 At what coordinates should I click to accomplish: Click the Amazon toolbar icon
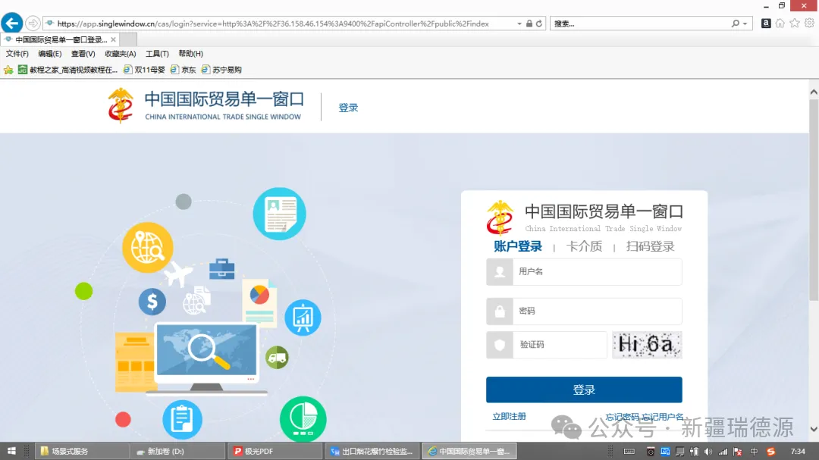point(766,23)
